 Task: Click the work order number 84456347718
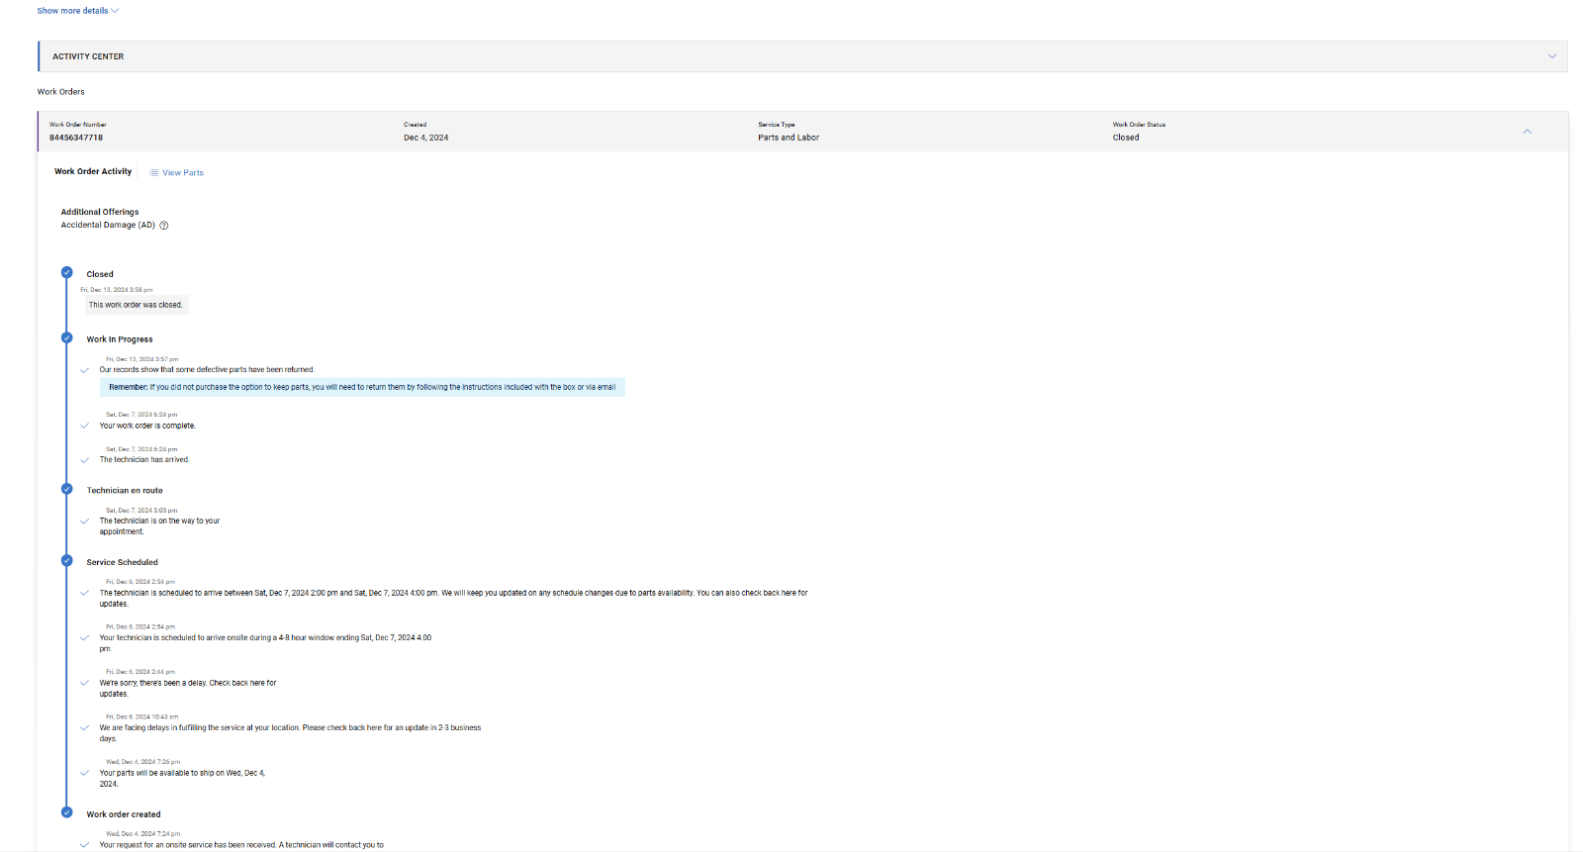76,138
